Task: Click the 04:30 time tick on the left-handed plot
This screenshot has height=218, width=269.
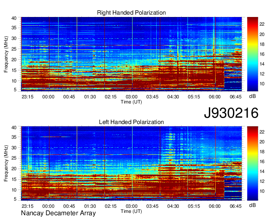Action: 173,206
